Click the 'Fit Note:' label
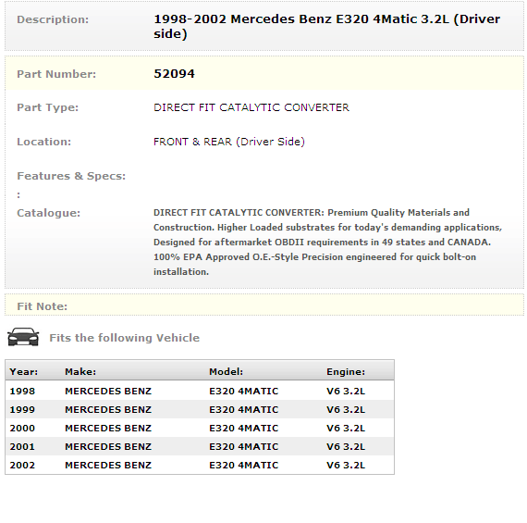527x523 pixels. point(42,306)
